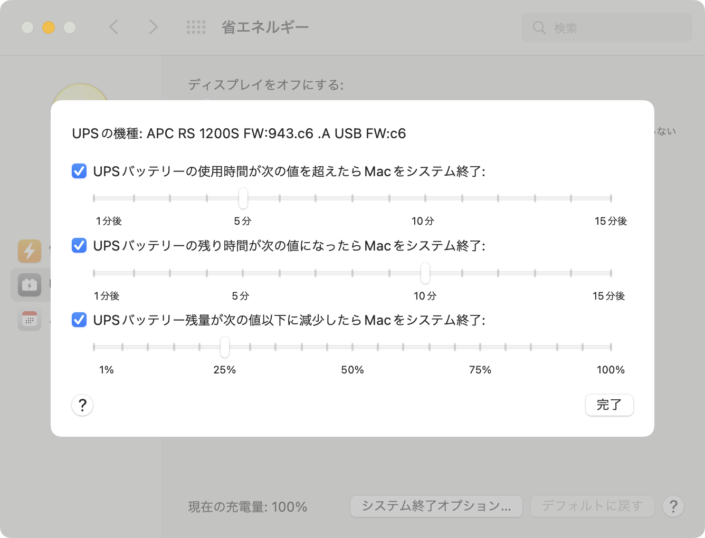Viewport: 705px width, 538px height.
Task: Open システム終了オプション… button
Action: click(436, 506)
